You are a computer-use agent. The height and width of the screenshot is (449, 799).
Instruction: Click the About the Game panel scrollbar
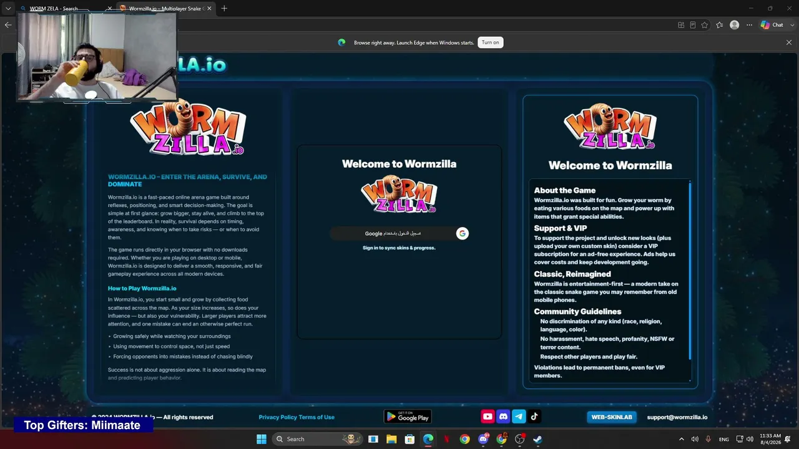(x=690, y=270)
